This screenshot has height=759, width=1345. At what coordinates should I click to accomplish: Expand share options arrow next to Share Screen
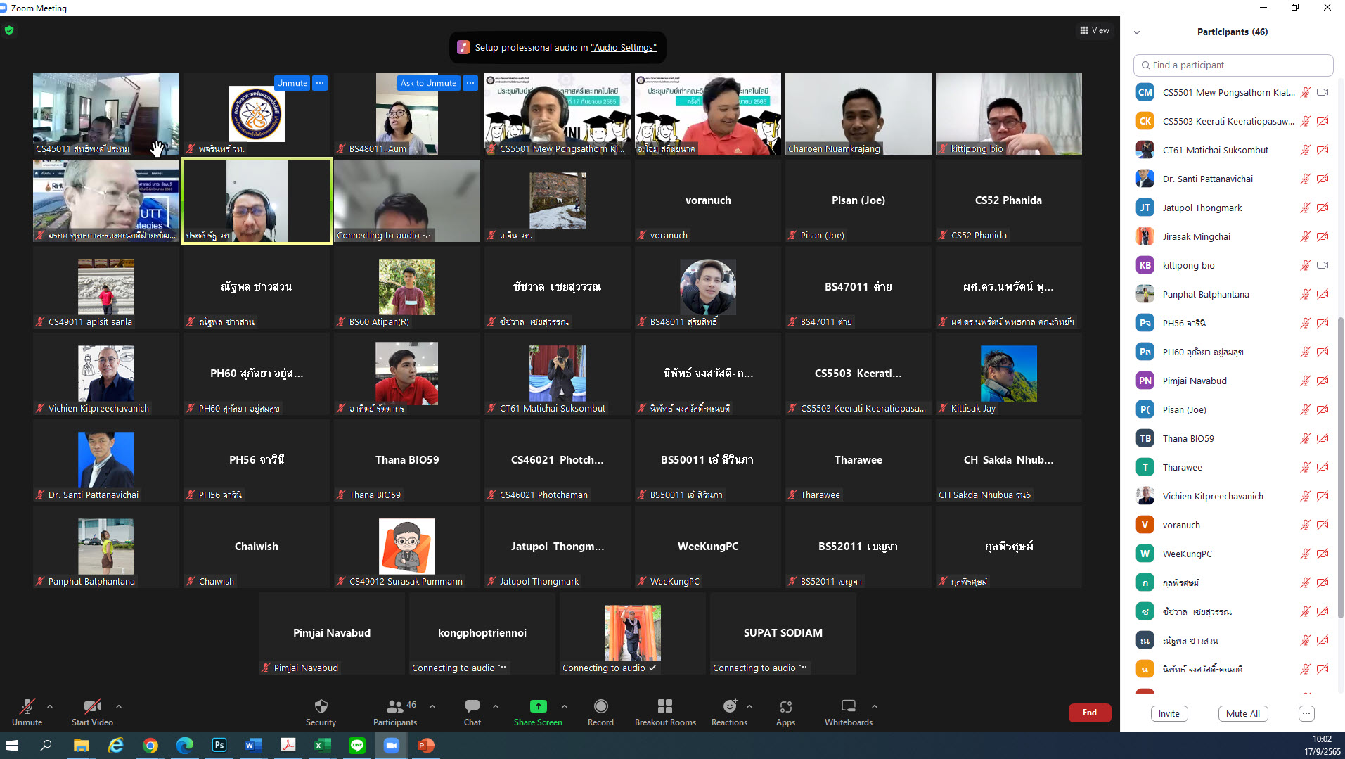click(565, 706)
